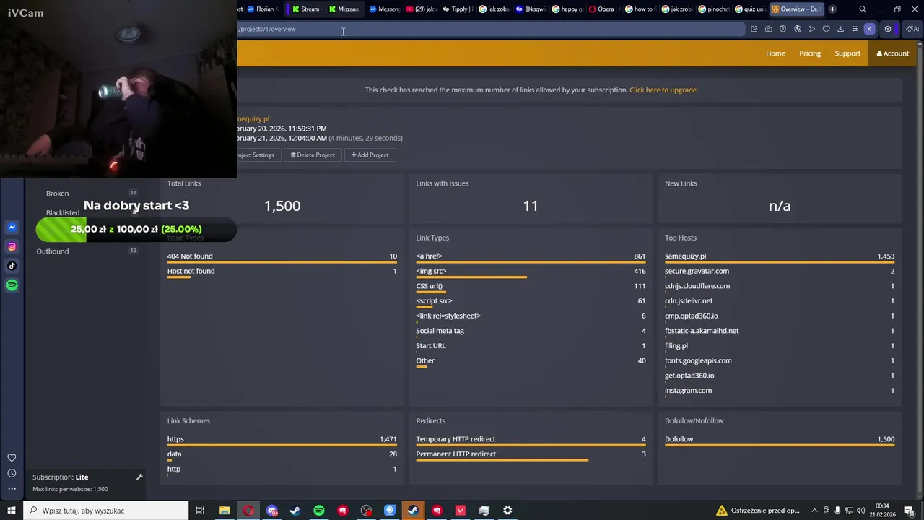924x520 pixels.
Task: Click the edit page icon in address bar
Action: pos(754,29)
